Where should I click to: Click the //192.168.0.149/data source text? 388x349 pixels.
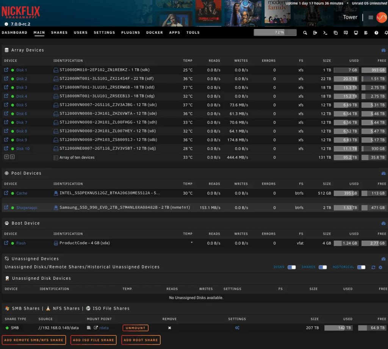pos(59,328)
